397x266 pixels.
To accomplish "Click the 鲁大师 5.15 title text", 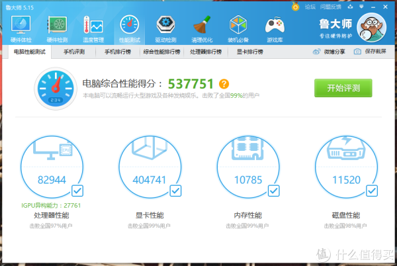I will click(x=19, y=7).
